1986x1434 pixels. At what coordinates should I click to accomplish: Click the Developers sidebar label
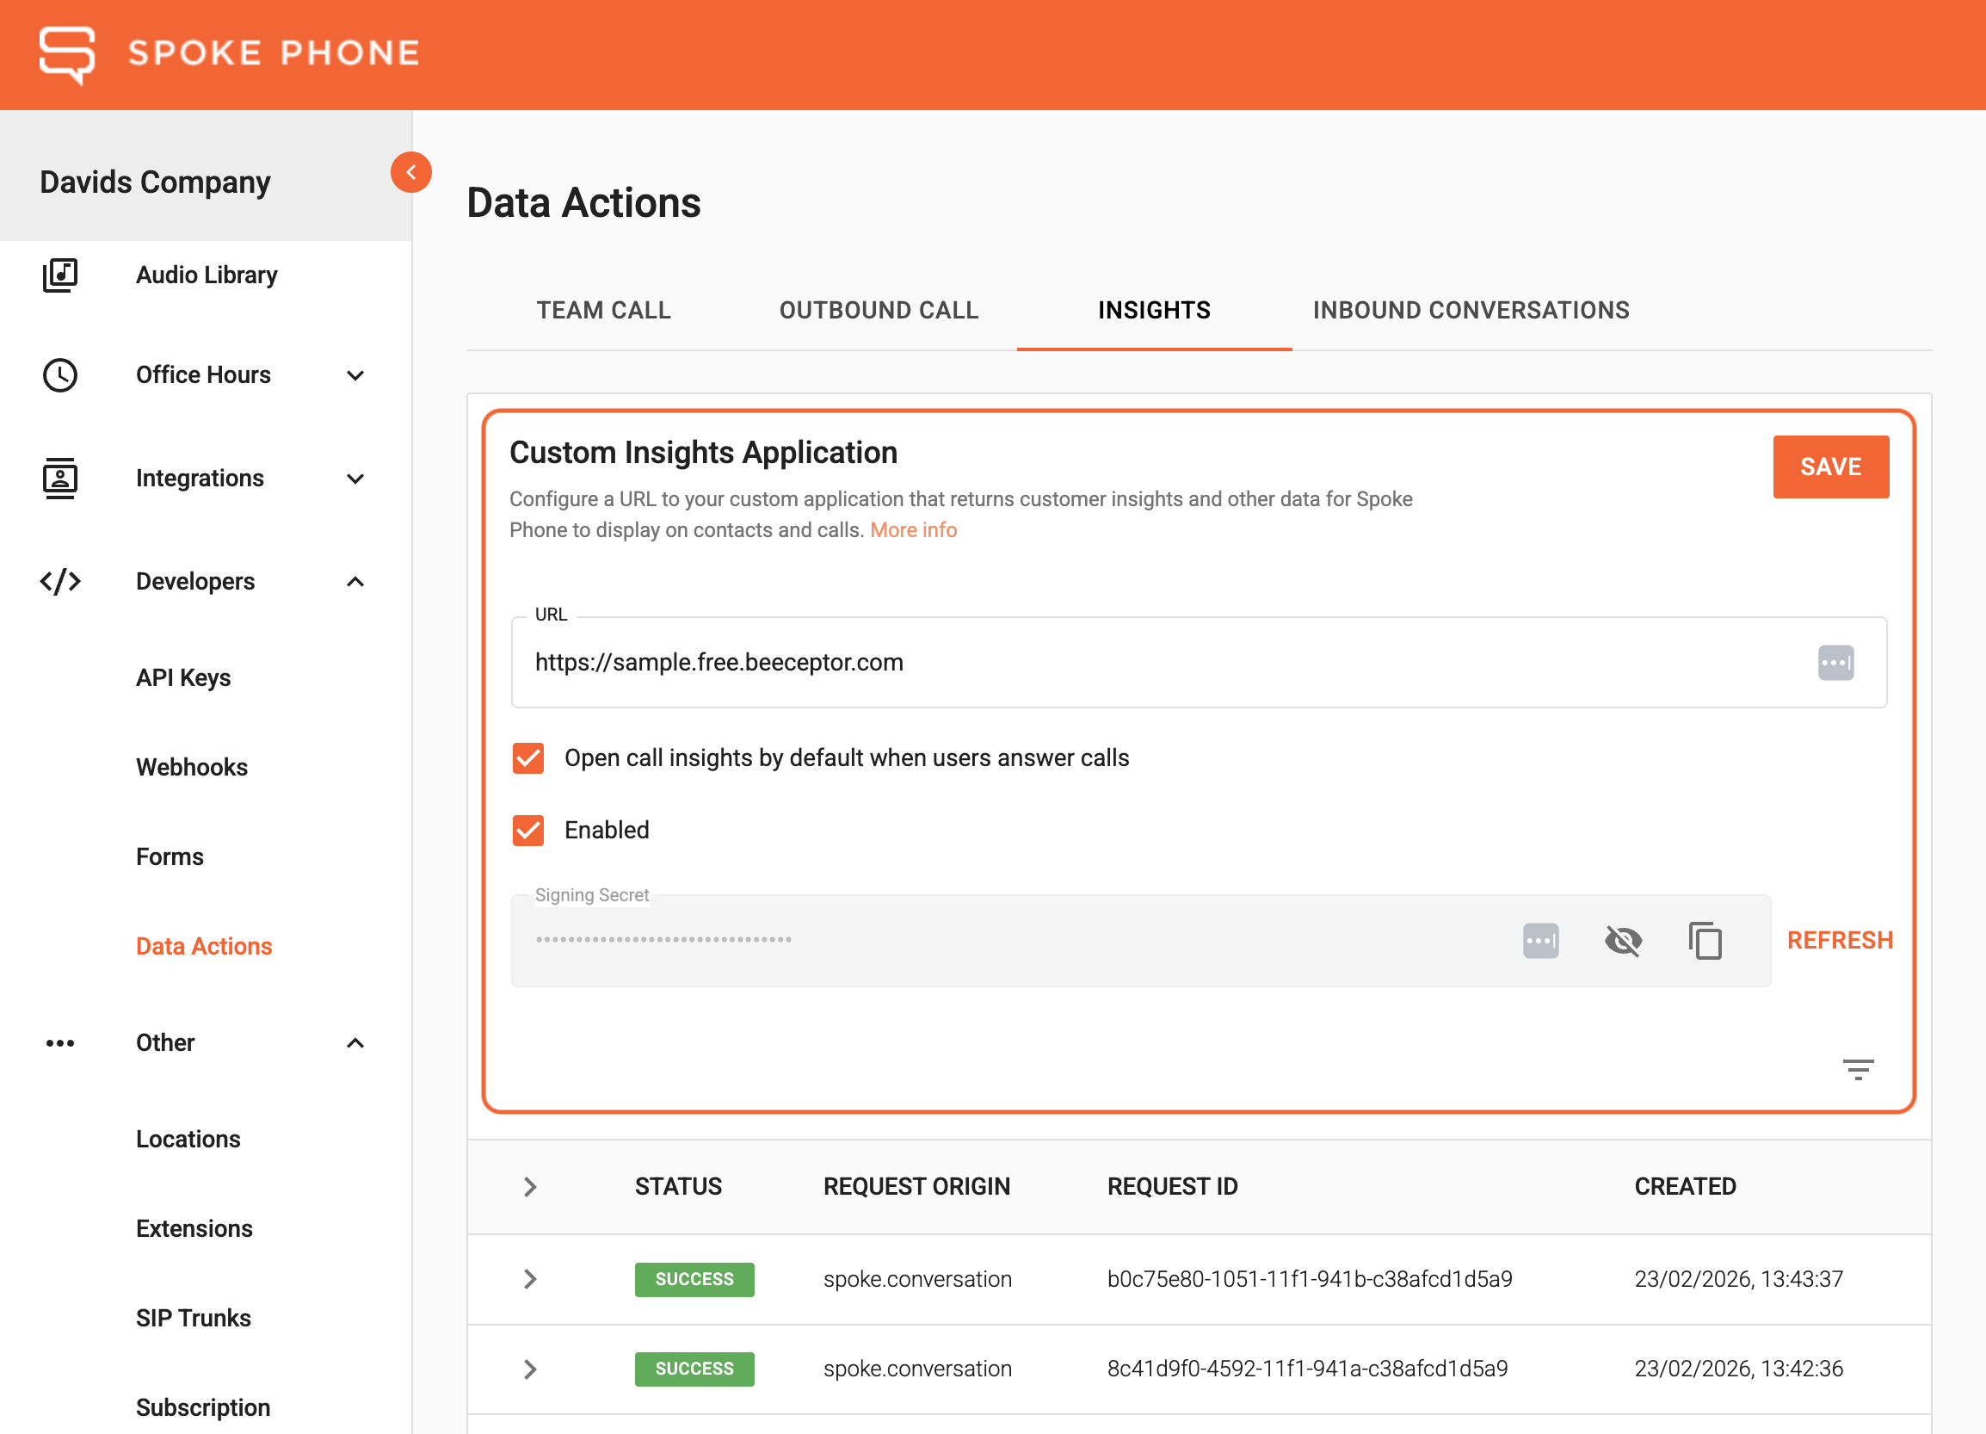[195, 582]
